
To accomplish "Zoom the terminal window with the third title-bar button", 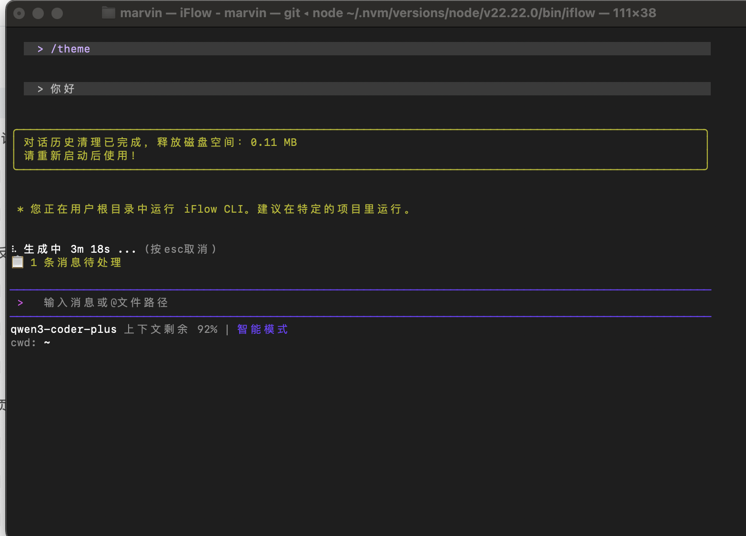I will click(x=57, y=13).
